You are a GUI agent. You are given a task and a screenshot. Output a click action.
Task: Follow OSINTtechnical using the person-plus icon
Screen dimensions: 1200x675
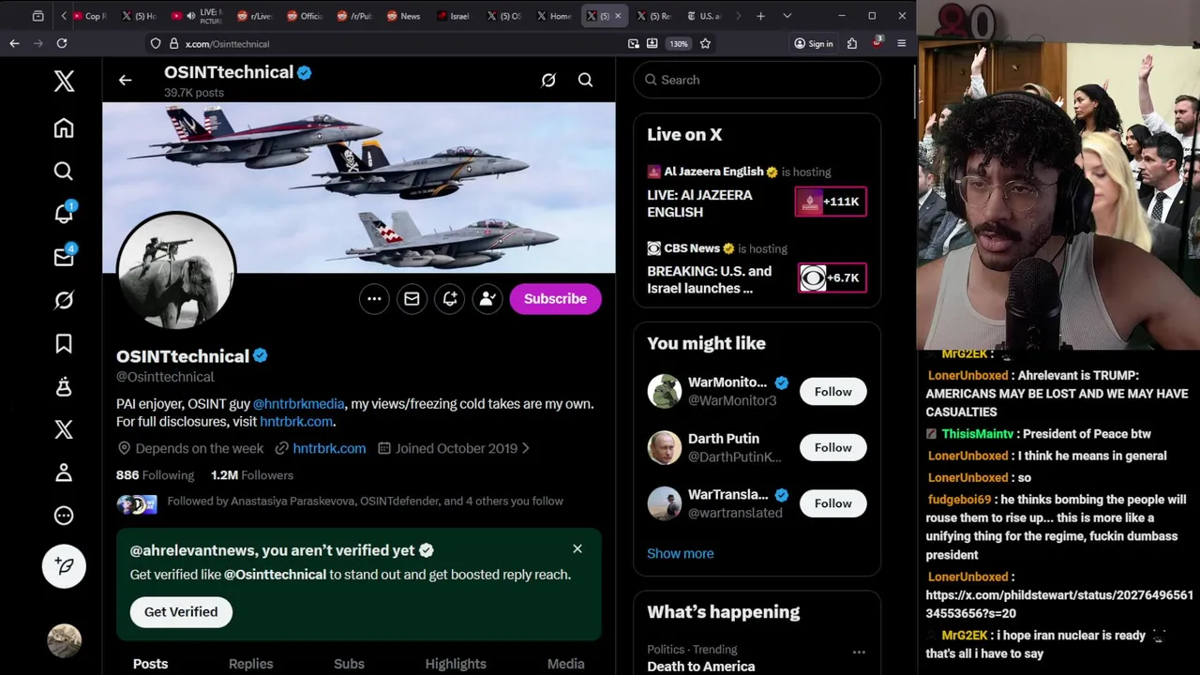click(x=487, y=299)
